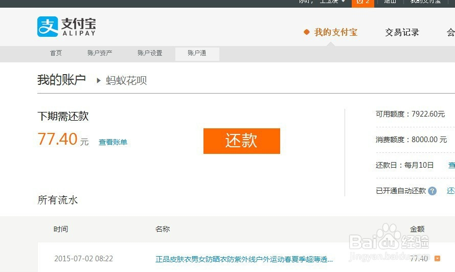Click the 时间 column header

coord(61,229)
